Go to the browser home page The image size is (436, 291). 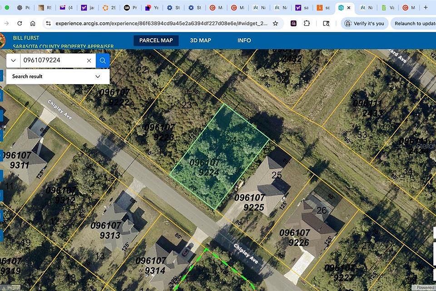point(33,23)
